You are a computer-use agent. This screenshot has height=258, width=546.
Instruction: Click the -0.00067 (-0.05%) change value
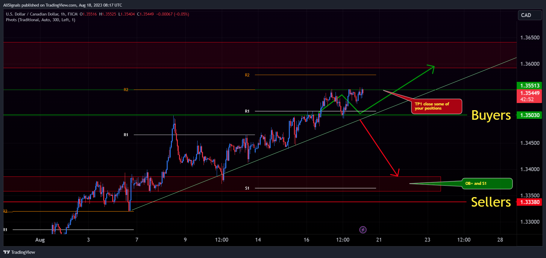[x=173, y=14]
